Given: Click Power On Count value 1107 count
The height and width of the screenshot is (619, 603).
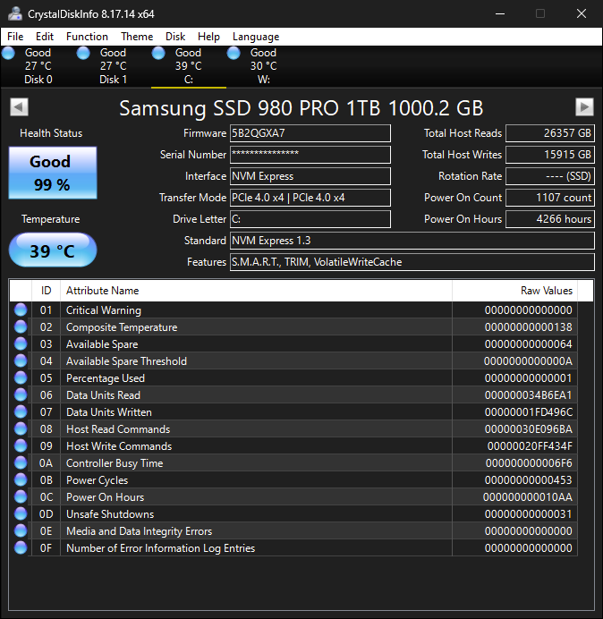Looking at the screenshot, I should coord(550,198).
